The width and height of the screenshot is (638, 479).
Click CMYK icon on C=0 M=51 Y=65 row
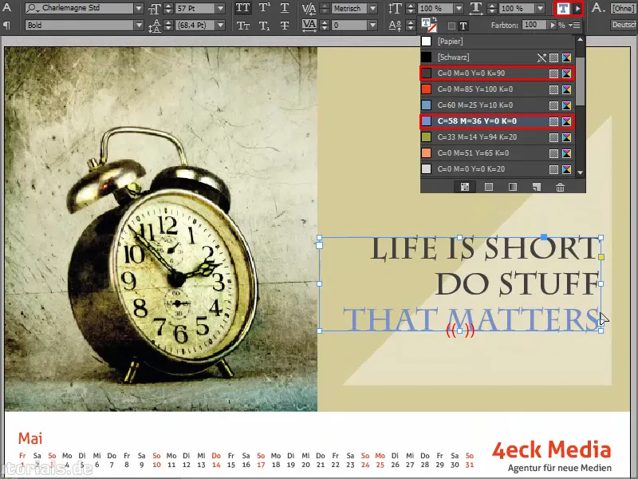(566, 153)
